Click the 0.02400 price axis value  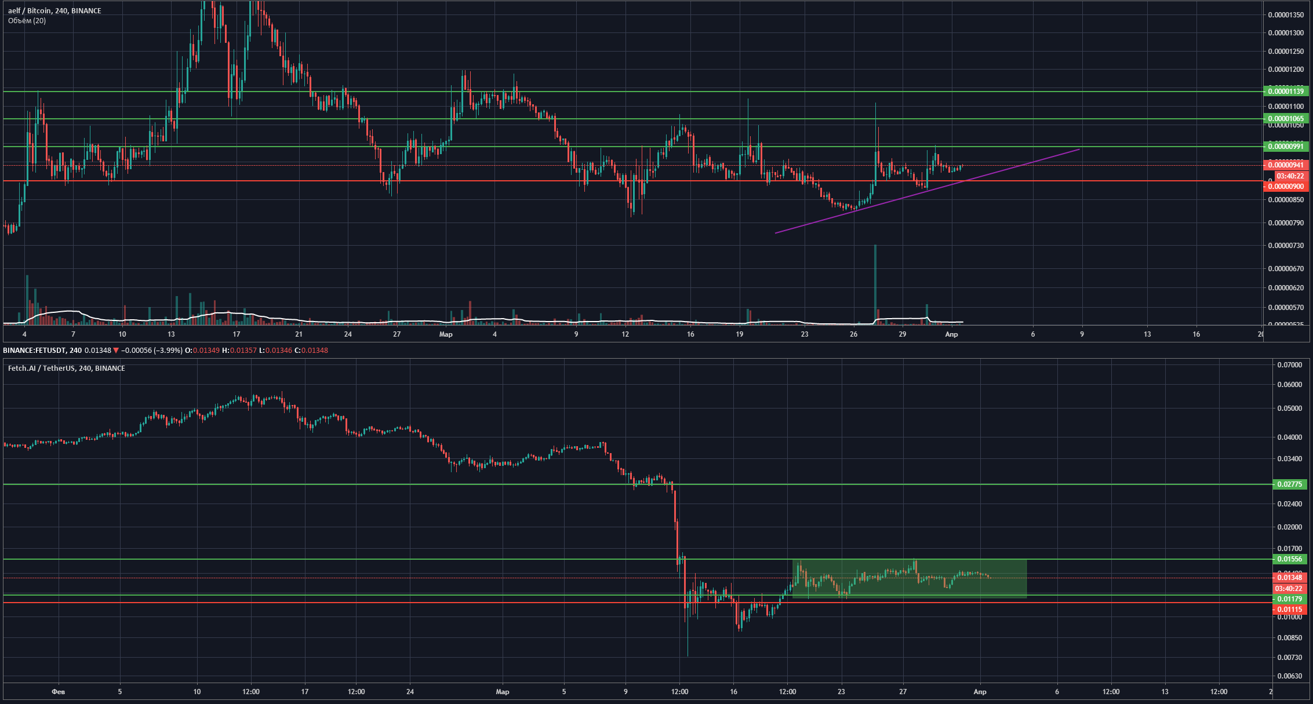pos(1289,504)
